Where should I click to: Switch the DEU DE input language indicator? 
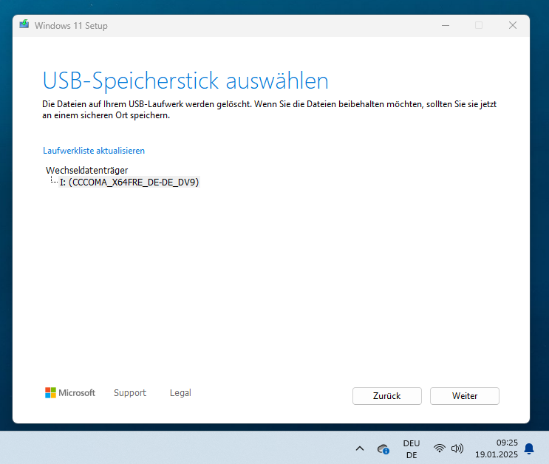(x=412, y=449)
